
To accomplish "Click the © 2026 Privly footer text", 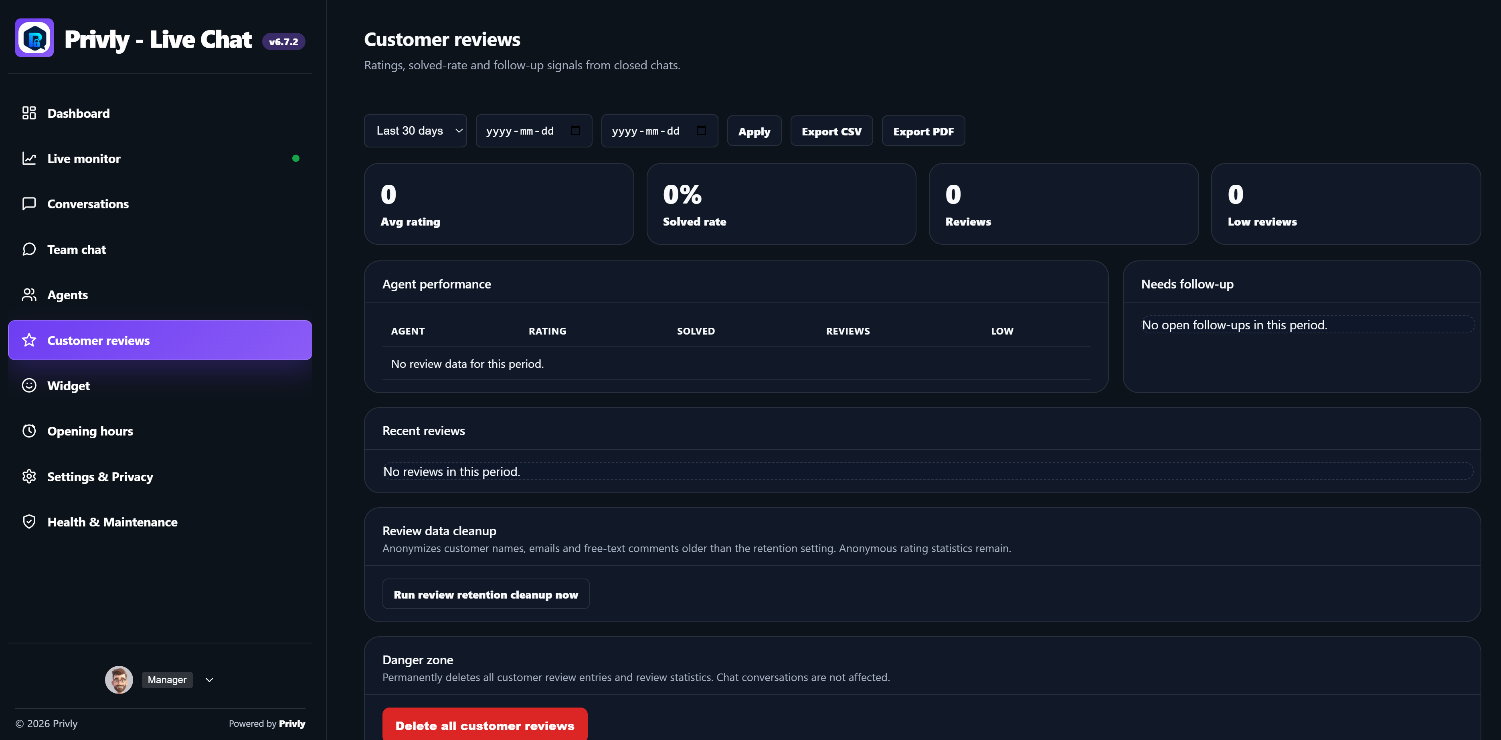I will [47, 723].
